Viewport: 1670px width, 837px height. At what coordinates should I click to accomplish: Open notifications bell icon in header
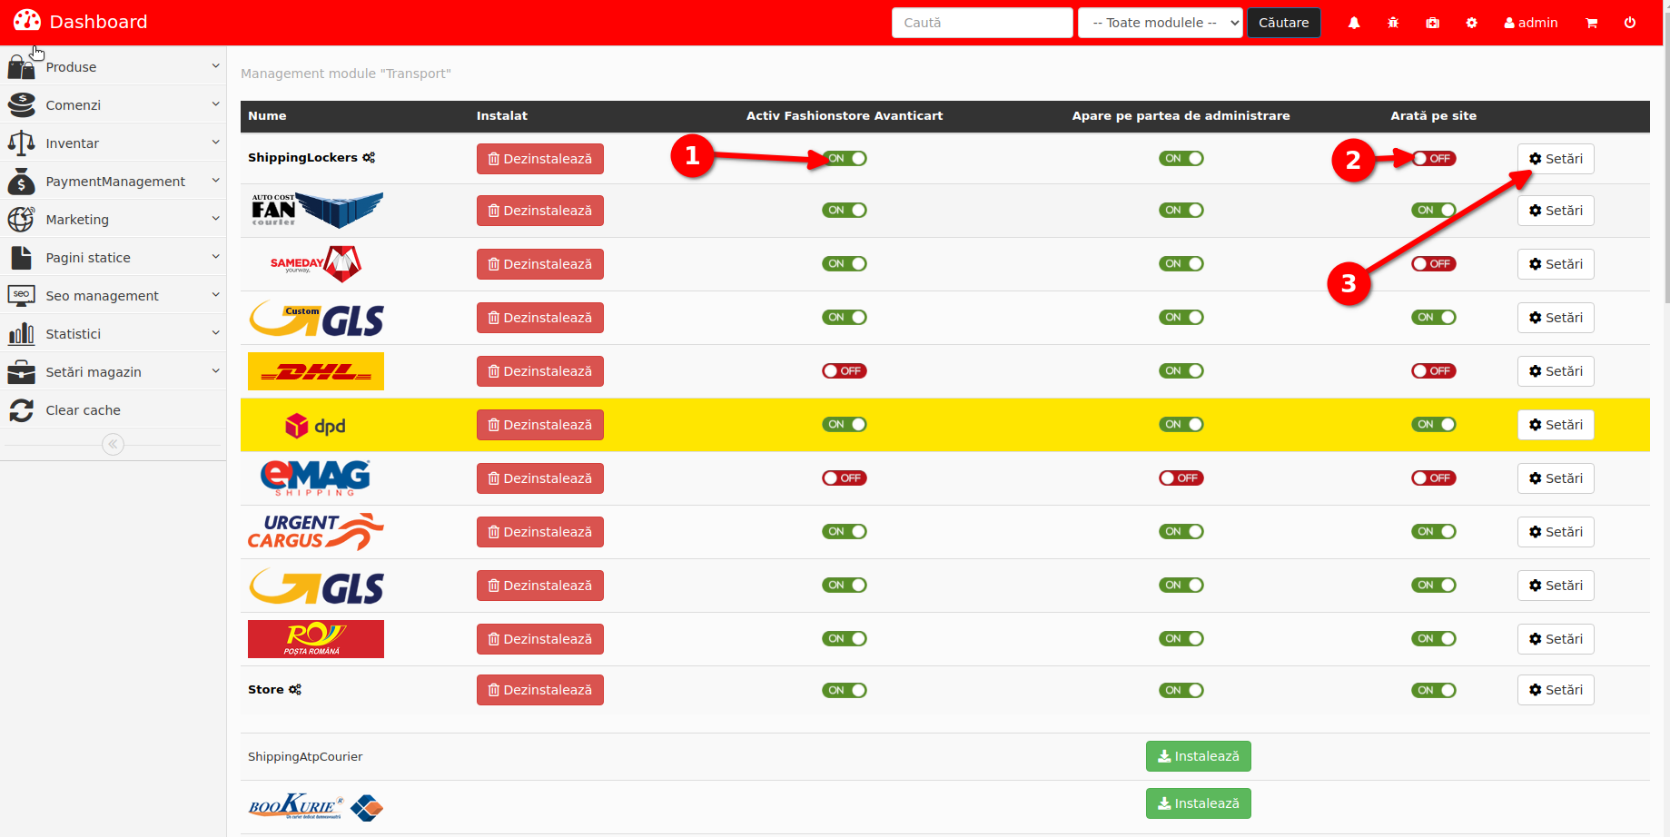pos(1354,23)
